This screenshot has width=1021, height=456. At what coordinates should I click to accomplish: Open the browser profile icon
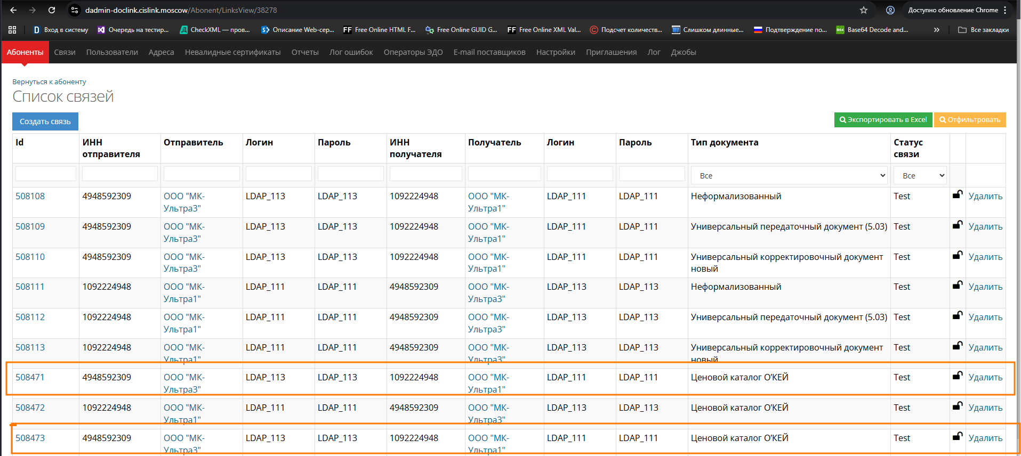point(890,10)
